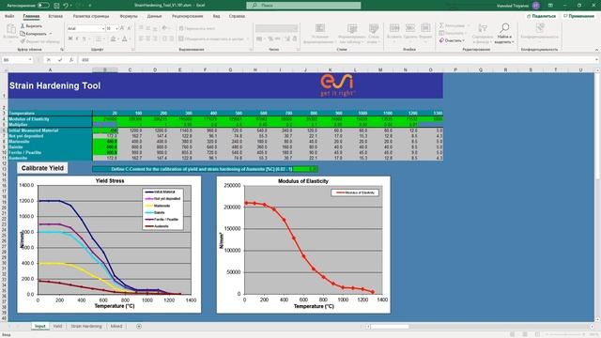Click Поделиться (Share) button
The width and height of the screenshot is (601, 338).
click(x=541, y=16)
